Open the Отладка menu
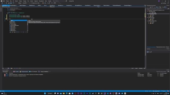The width and height of the screenshot is (170, 95). coord(25,1)
